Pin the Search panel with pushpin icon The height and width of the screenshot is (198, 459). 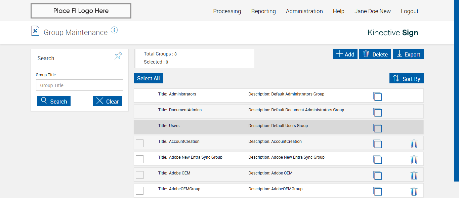click(x=118, y=56)
